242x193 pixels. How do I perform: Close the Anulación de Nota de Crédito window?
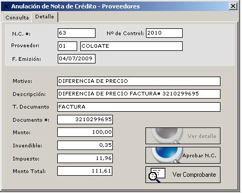point(233,6)
